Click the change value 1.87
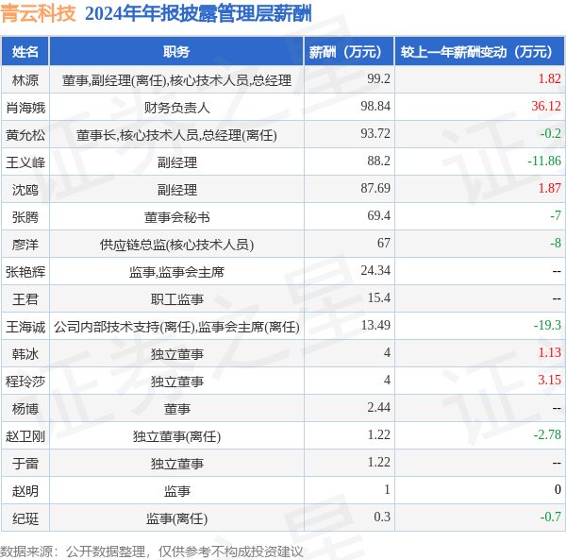Screen dimensions: 566x560 (x=549, y=188)
